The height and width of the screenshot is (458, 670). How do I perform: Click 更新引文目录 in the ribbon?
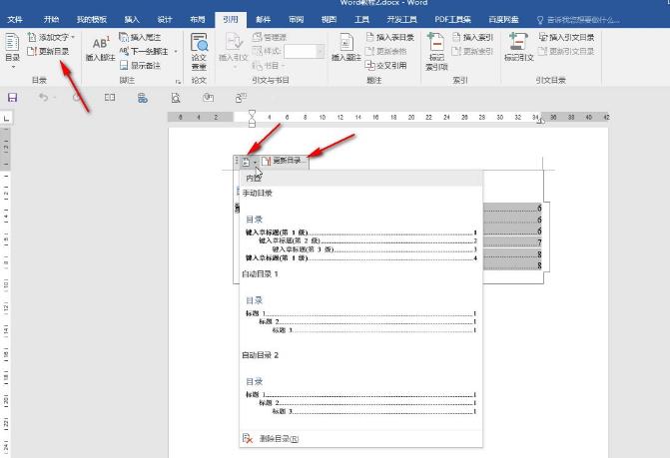point(566,51)
